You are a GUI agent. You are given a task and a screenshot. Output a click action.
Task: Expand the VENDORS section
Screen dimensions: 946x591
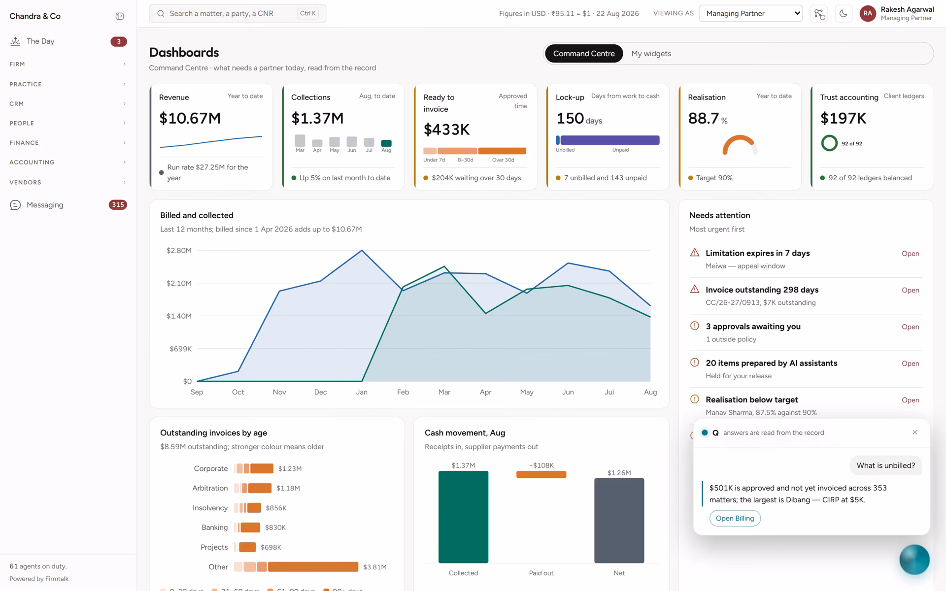pos(68,182)
